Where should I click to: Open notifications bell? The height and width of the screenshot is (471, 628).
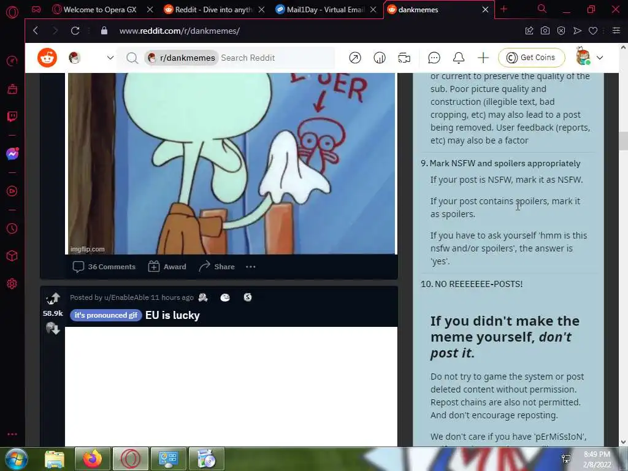click(x=459, y=58)
